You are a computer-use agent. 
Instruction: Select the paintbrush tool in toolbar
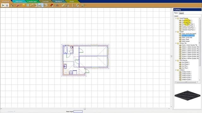[x=7, y=5]
